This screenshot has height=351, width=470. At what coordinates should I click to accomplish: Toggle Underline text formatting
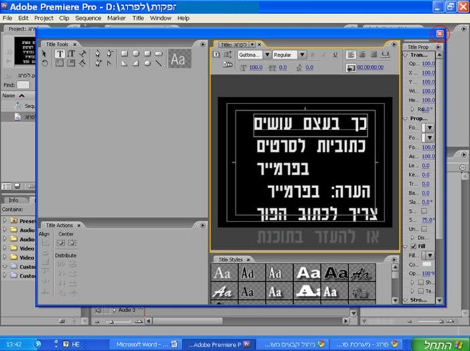click(335, 55)
